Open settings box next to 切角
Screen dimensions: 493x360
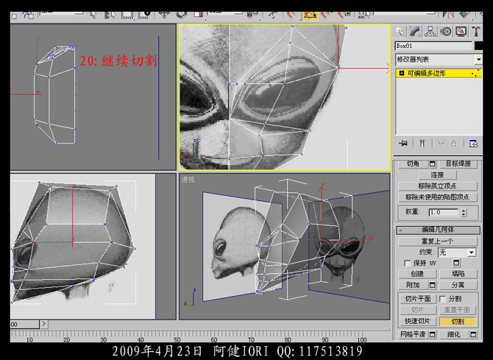coord(433,163)
